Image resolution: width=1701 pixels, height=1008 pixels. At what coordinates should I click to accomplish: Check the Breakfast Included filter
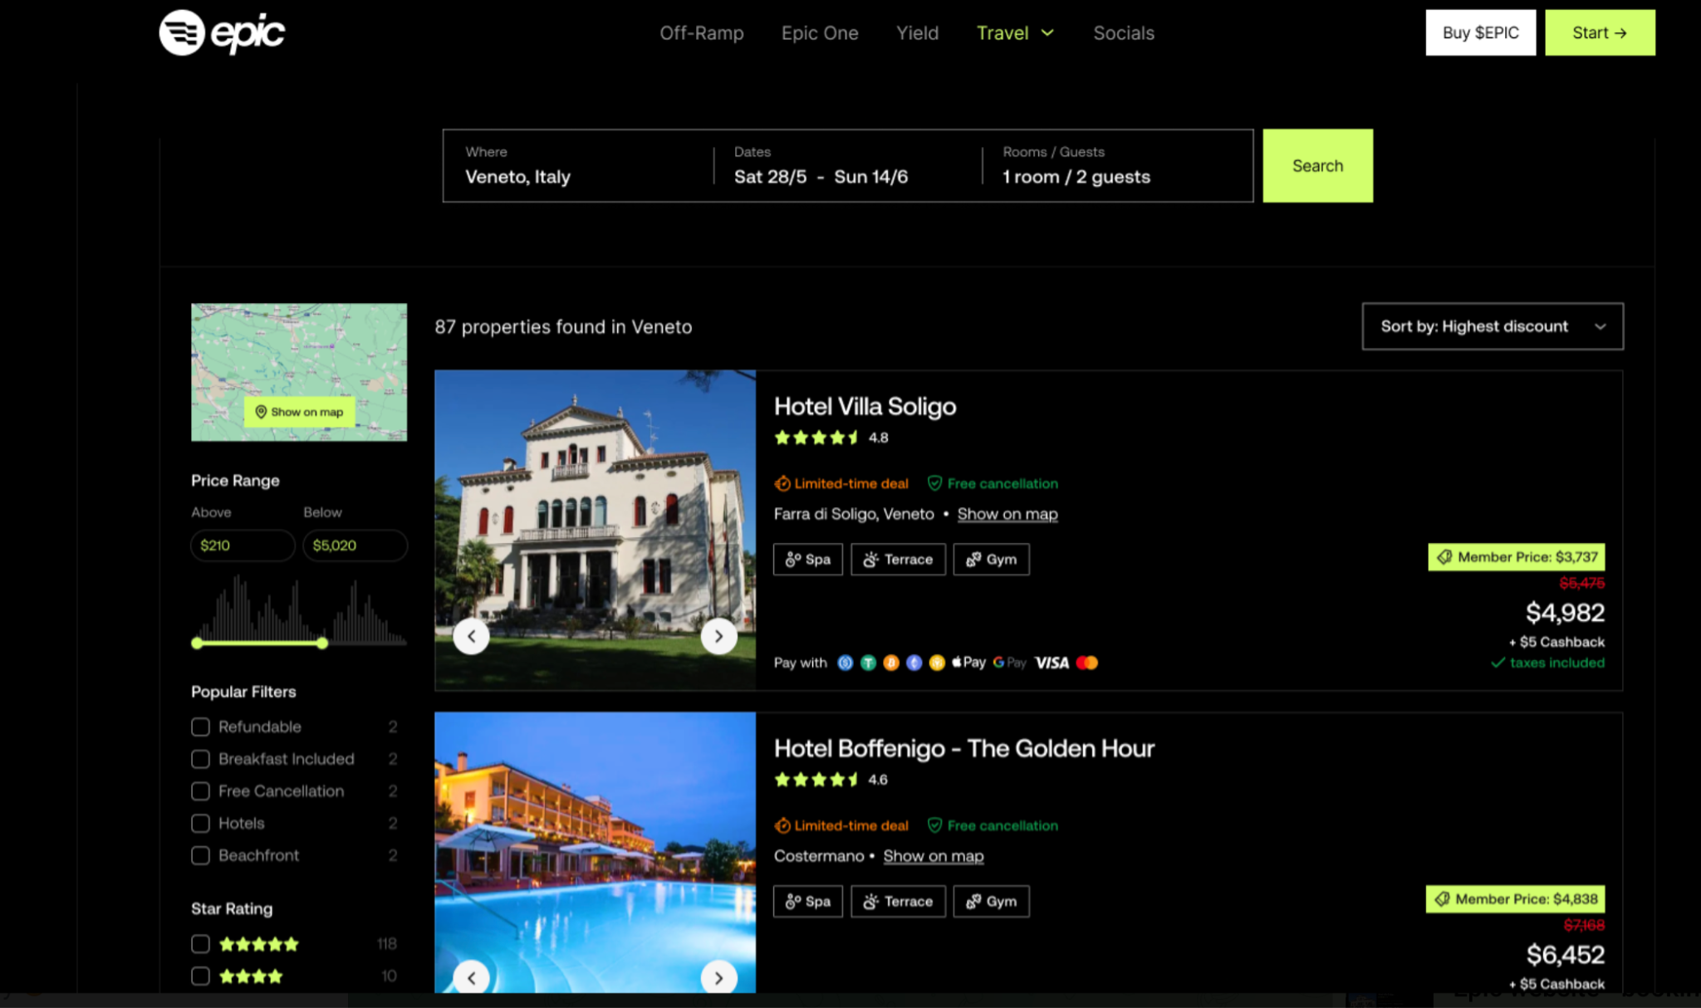200,759
